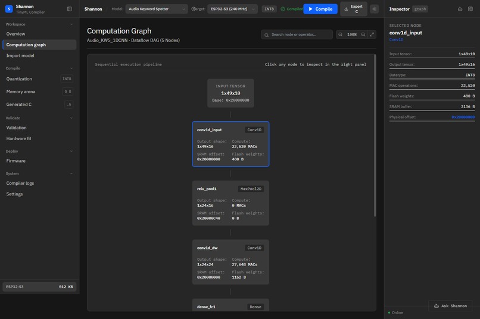Click the 0x20000C40 SRAM offset value
480x319 pixels.
coord(208,218)
